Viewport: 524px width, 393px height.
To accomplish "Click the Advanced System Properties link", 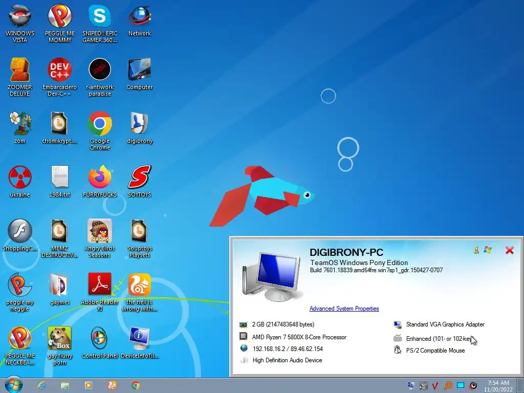I will pos(344,309).
